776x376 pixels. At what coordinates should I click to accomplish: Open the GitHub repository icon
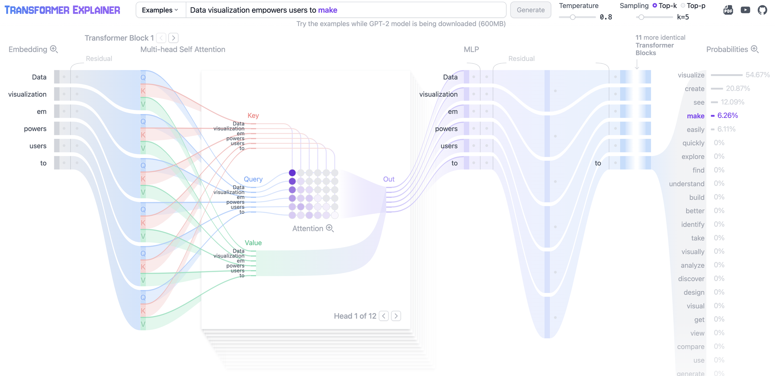pos(762,10)
